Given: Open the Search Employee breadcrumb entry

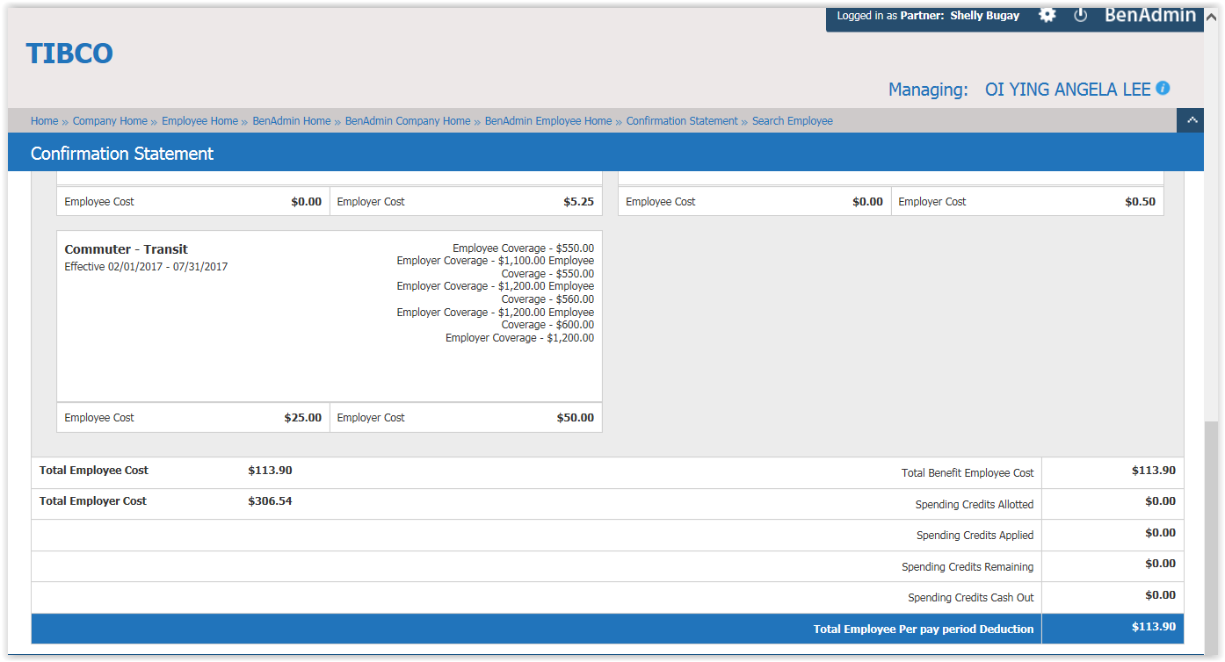Looking at the screenshot, I should (x=792, y=120).
